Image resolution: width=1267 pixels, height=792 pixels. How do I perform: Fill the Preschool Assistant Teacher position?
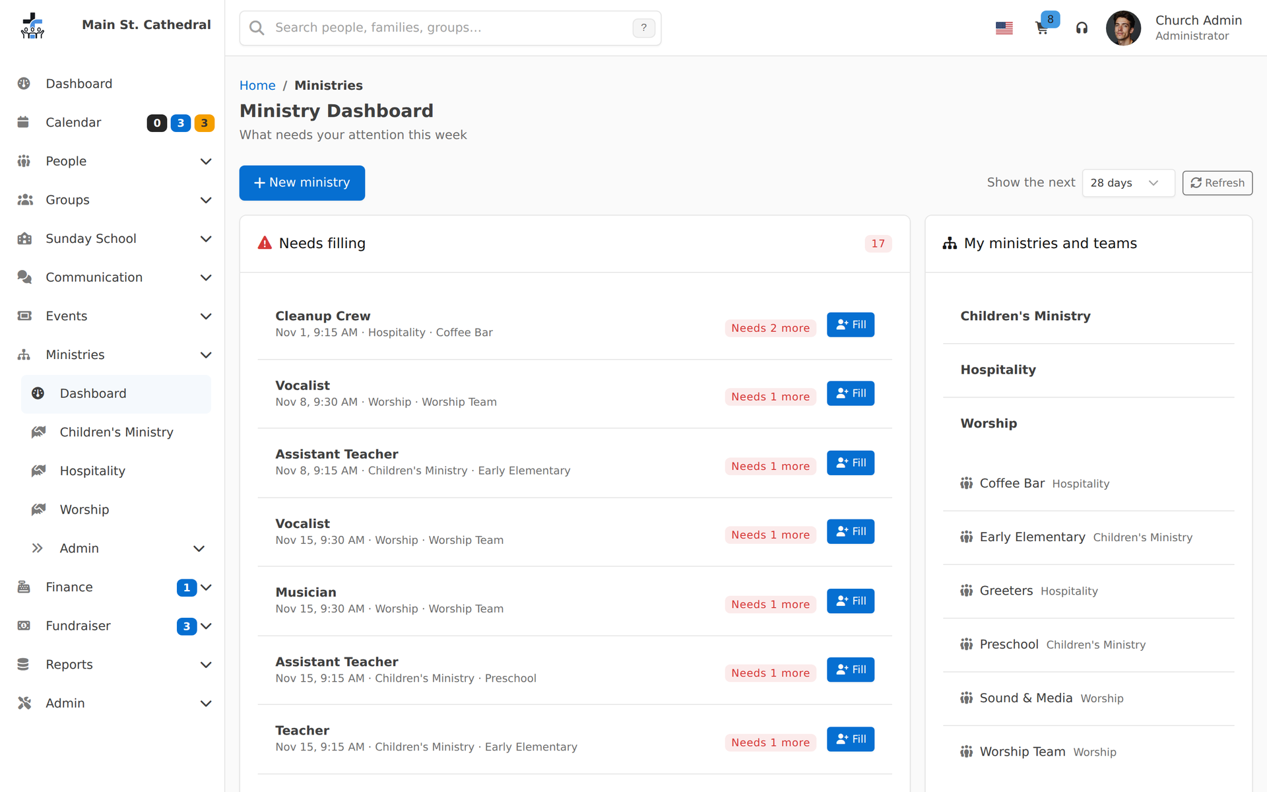(x=851, y=670)
